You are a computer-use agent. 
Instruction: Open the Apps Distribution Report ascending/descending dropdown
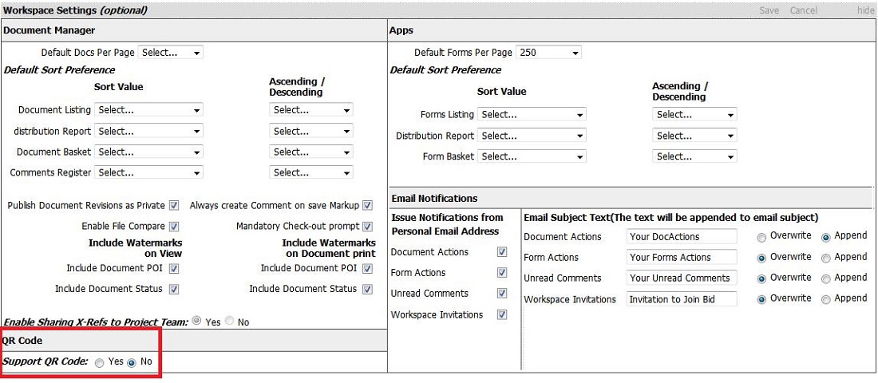click(x=694, y=136)
